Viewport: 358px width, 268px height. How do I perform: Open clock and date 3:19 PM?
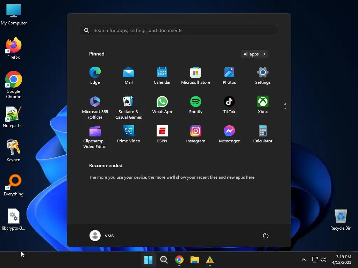[x=342, y=260]
